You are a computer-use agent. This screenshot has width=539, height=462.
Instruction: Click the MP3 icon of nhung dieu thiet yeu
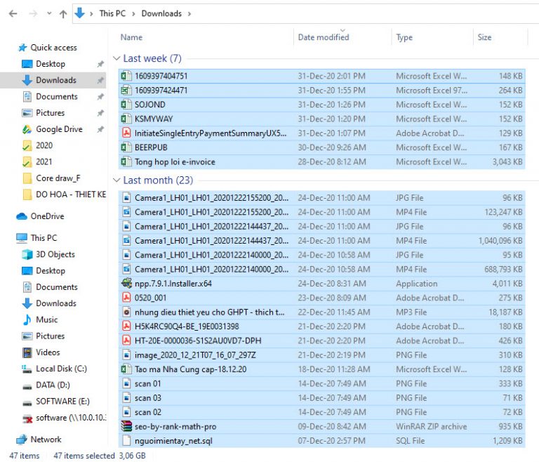tap(126, 312)
